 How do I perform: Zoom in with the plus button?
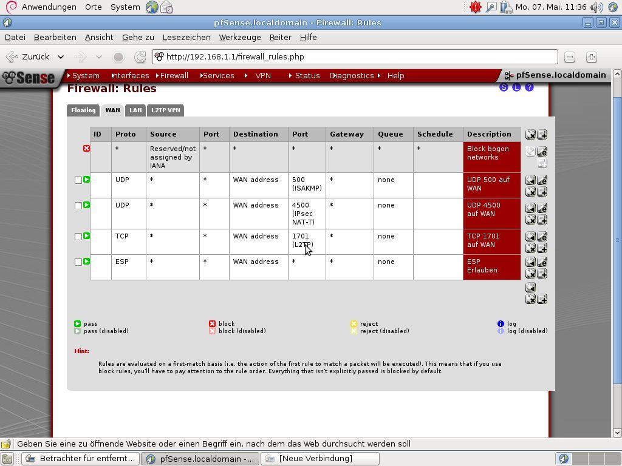point(592,57)
